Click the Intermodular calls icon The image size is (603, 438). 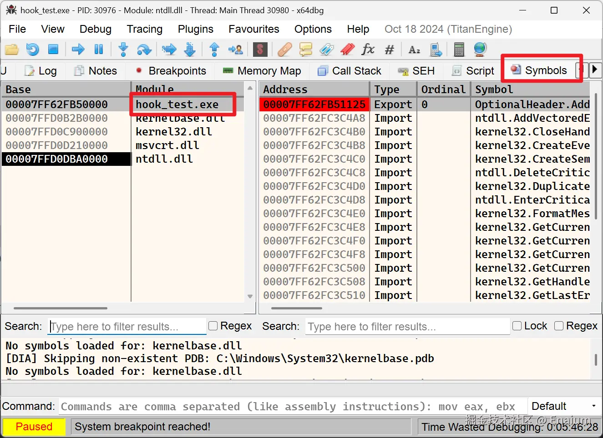(436, 49)
